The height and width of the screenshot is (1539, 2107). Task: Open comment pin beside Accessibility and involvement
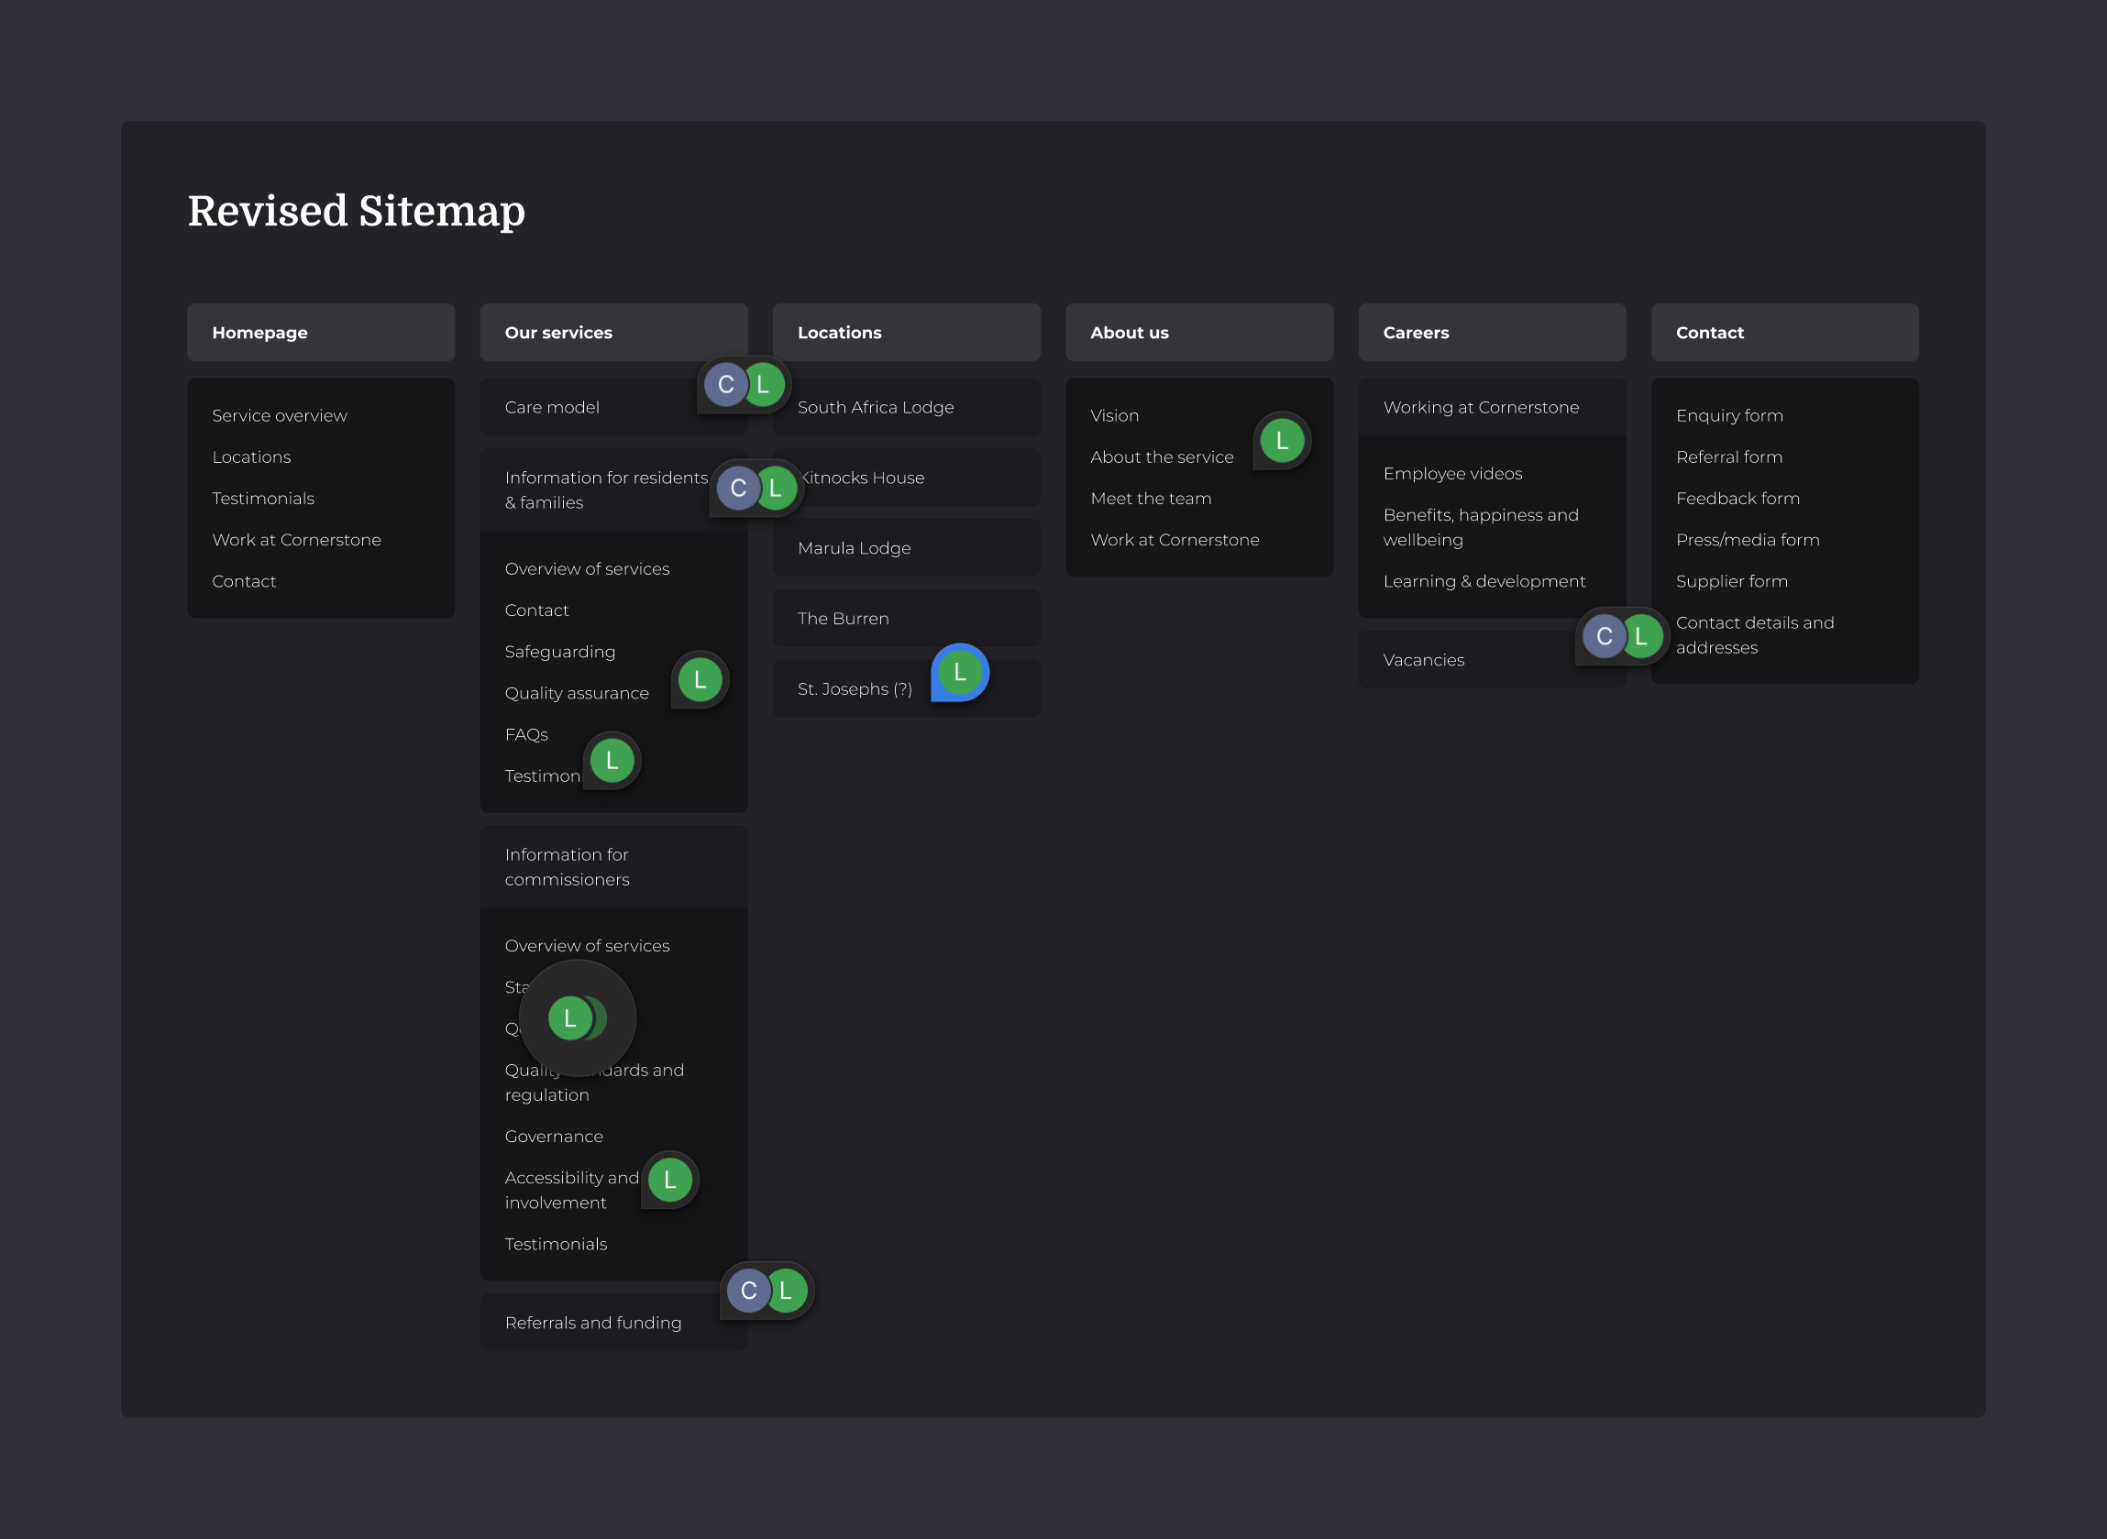tap(669, 1181)
